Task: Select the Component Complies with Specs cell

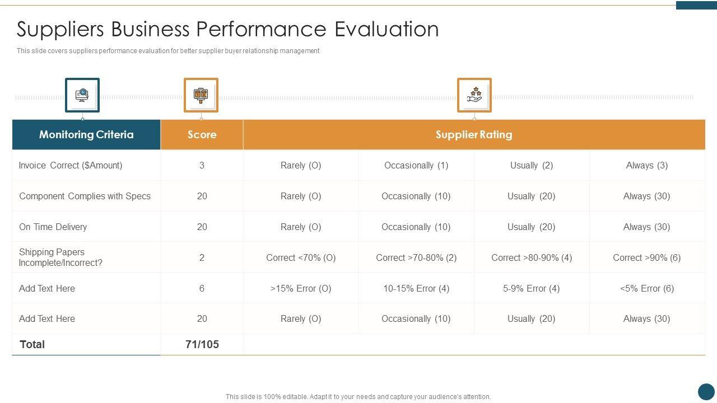Action: point(85,196)
